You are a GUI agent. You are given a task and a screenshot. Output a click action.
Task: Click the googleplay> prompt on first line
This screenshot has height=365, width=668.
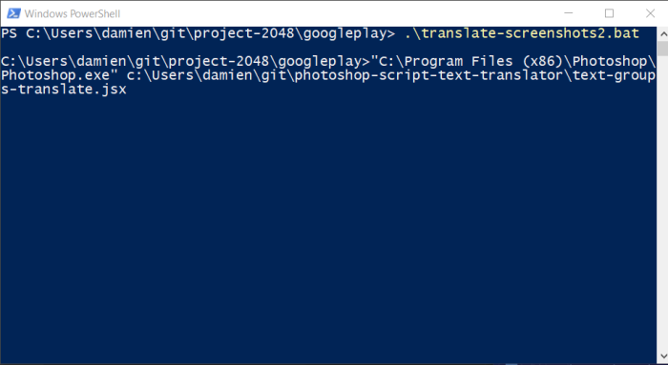tap(349, 33)
